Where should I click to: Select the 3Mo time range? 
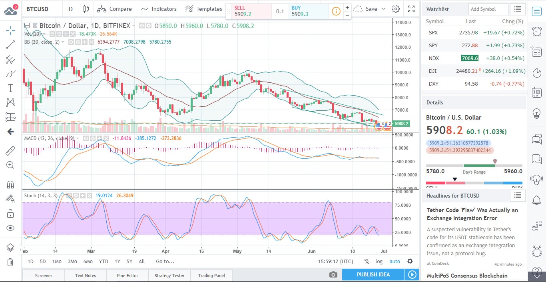pyautogui.click(x=72, y=261)
